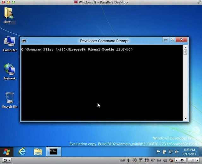This screenshot has height=164, width=202.
Task: Select the Command Prompt taskbar button
Action: 53,151
